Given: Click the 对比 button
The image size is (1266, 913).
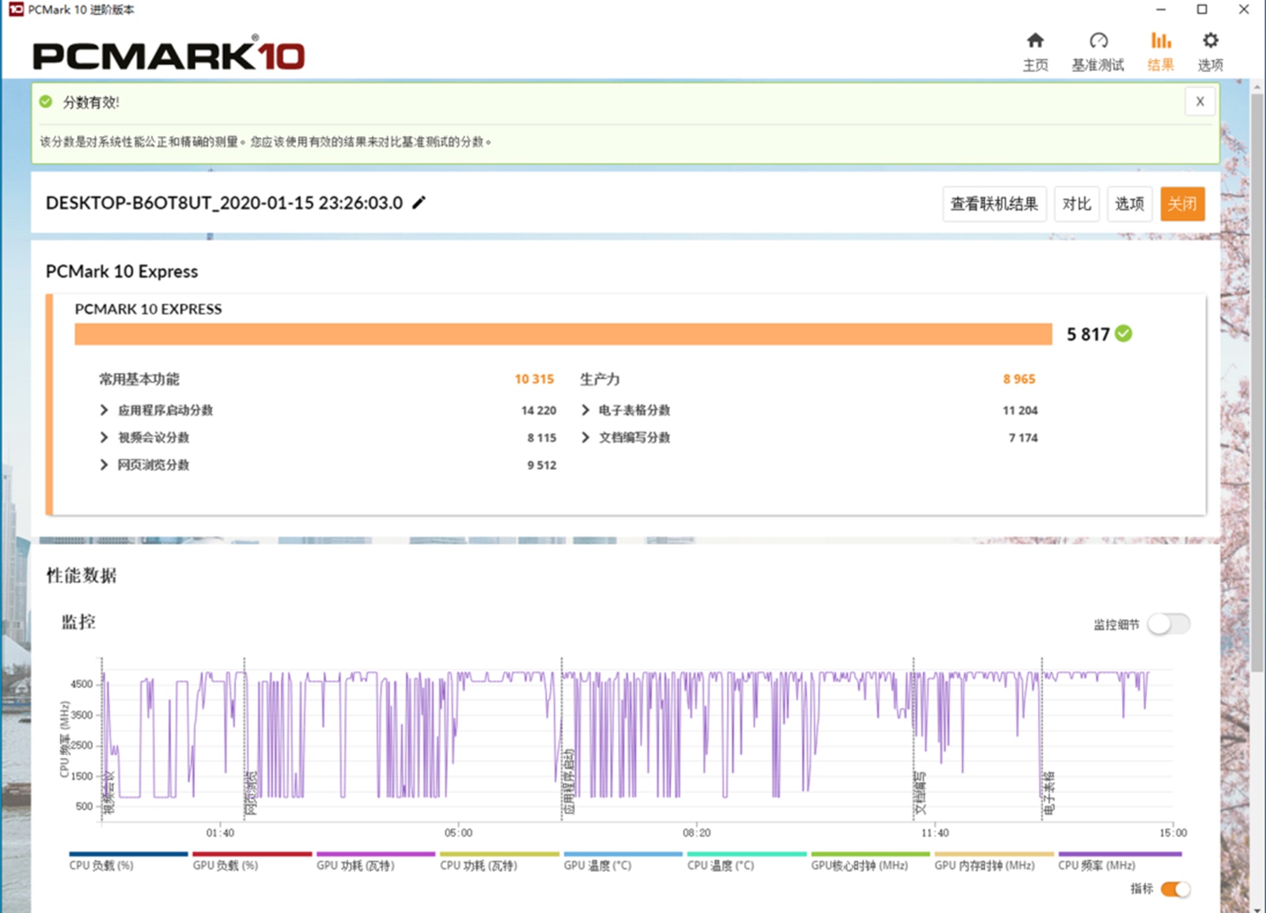Looking at the screenshot, I should (1076, 203).
